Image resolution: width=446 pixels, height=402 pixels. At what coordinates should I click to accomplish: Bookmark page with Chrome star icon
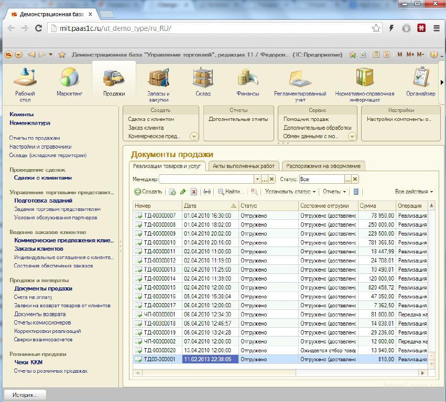(376, 28)
